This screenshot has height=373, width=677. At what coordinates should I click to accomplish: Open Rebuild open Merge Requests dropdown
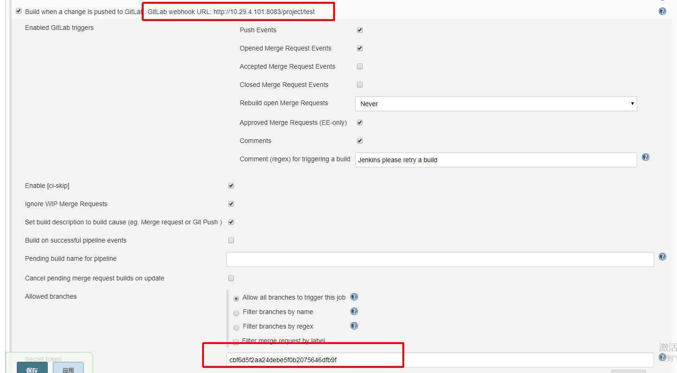[x=496, y=104]
